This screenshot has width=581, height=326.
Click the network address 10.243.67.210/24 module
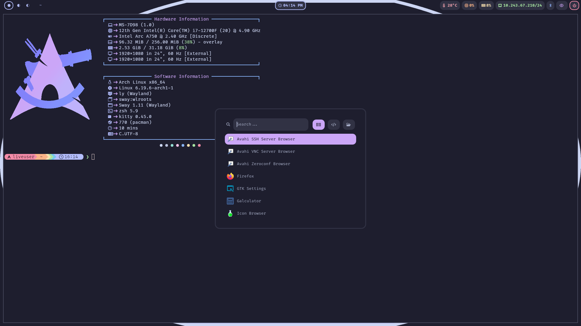point(520,5)
